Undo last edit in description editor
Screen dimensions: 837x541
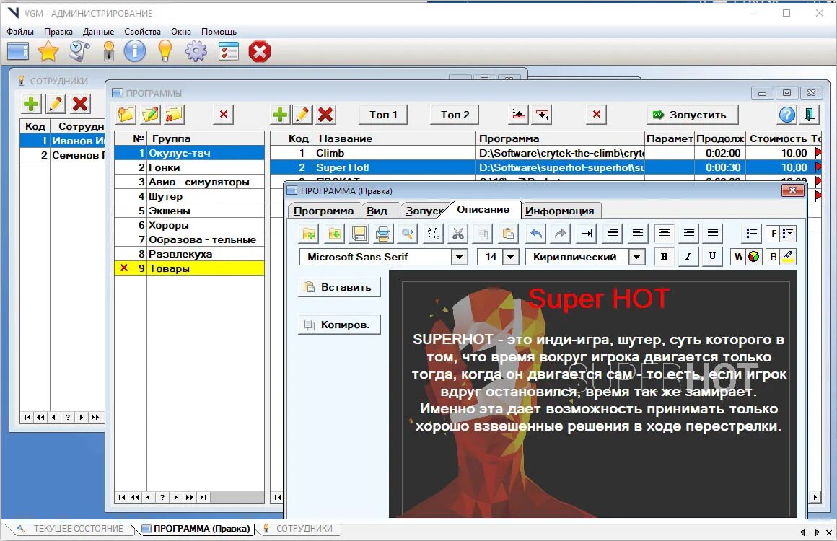536,234
